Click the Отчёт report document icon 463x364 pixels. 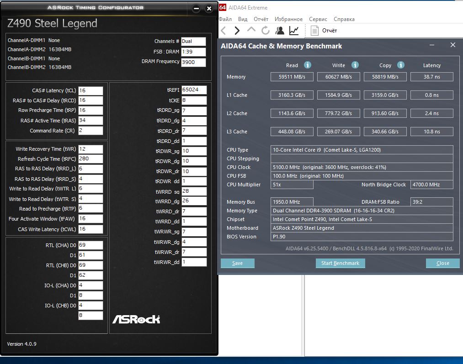pyautogui.click(x=314, y=31)
